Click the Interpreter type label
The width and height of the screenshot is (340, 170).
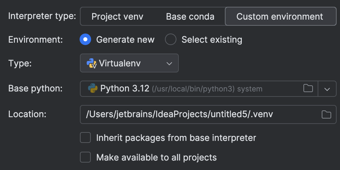[42, 16]
